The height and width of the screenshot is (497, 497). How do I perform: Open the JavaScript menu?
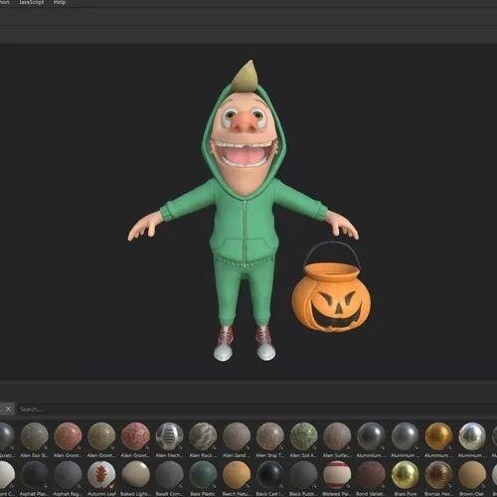[x=32, y=2]
